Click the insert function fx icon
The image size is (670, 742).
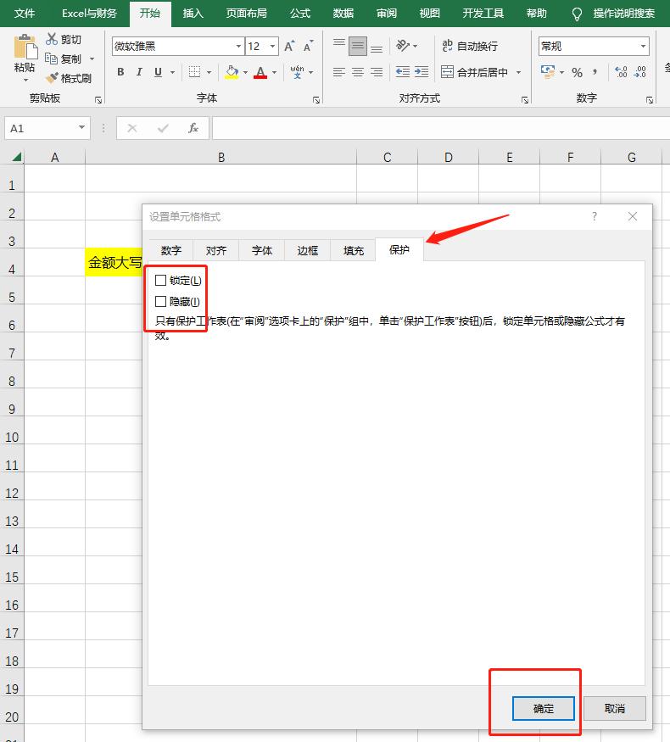pos(193,128)
